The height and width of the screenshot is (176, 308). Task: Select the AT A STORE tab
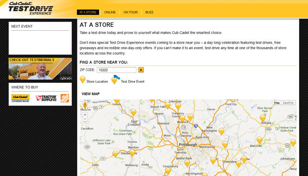pos(88,12)
